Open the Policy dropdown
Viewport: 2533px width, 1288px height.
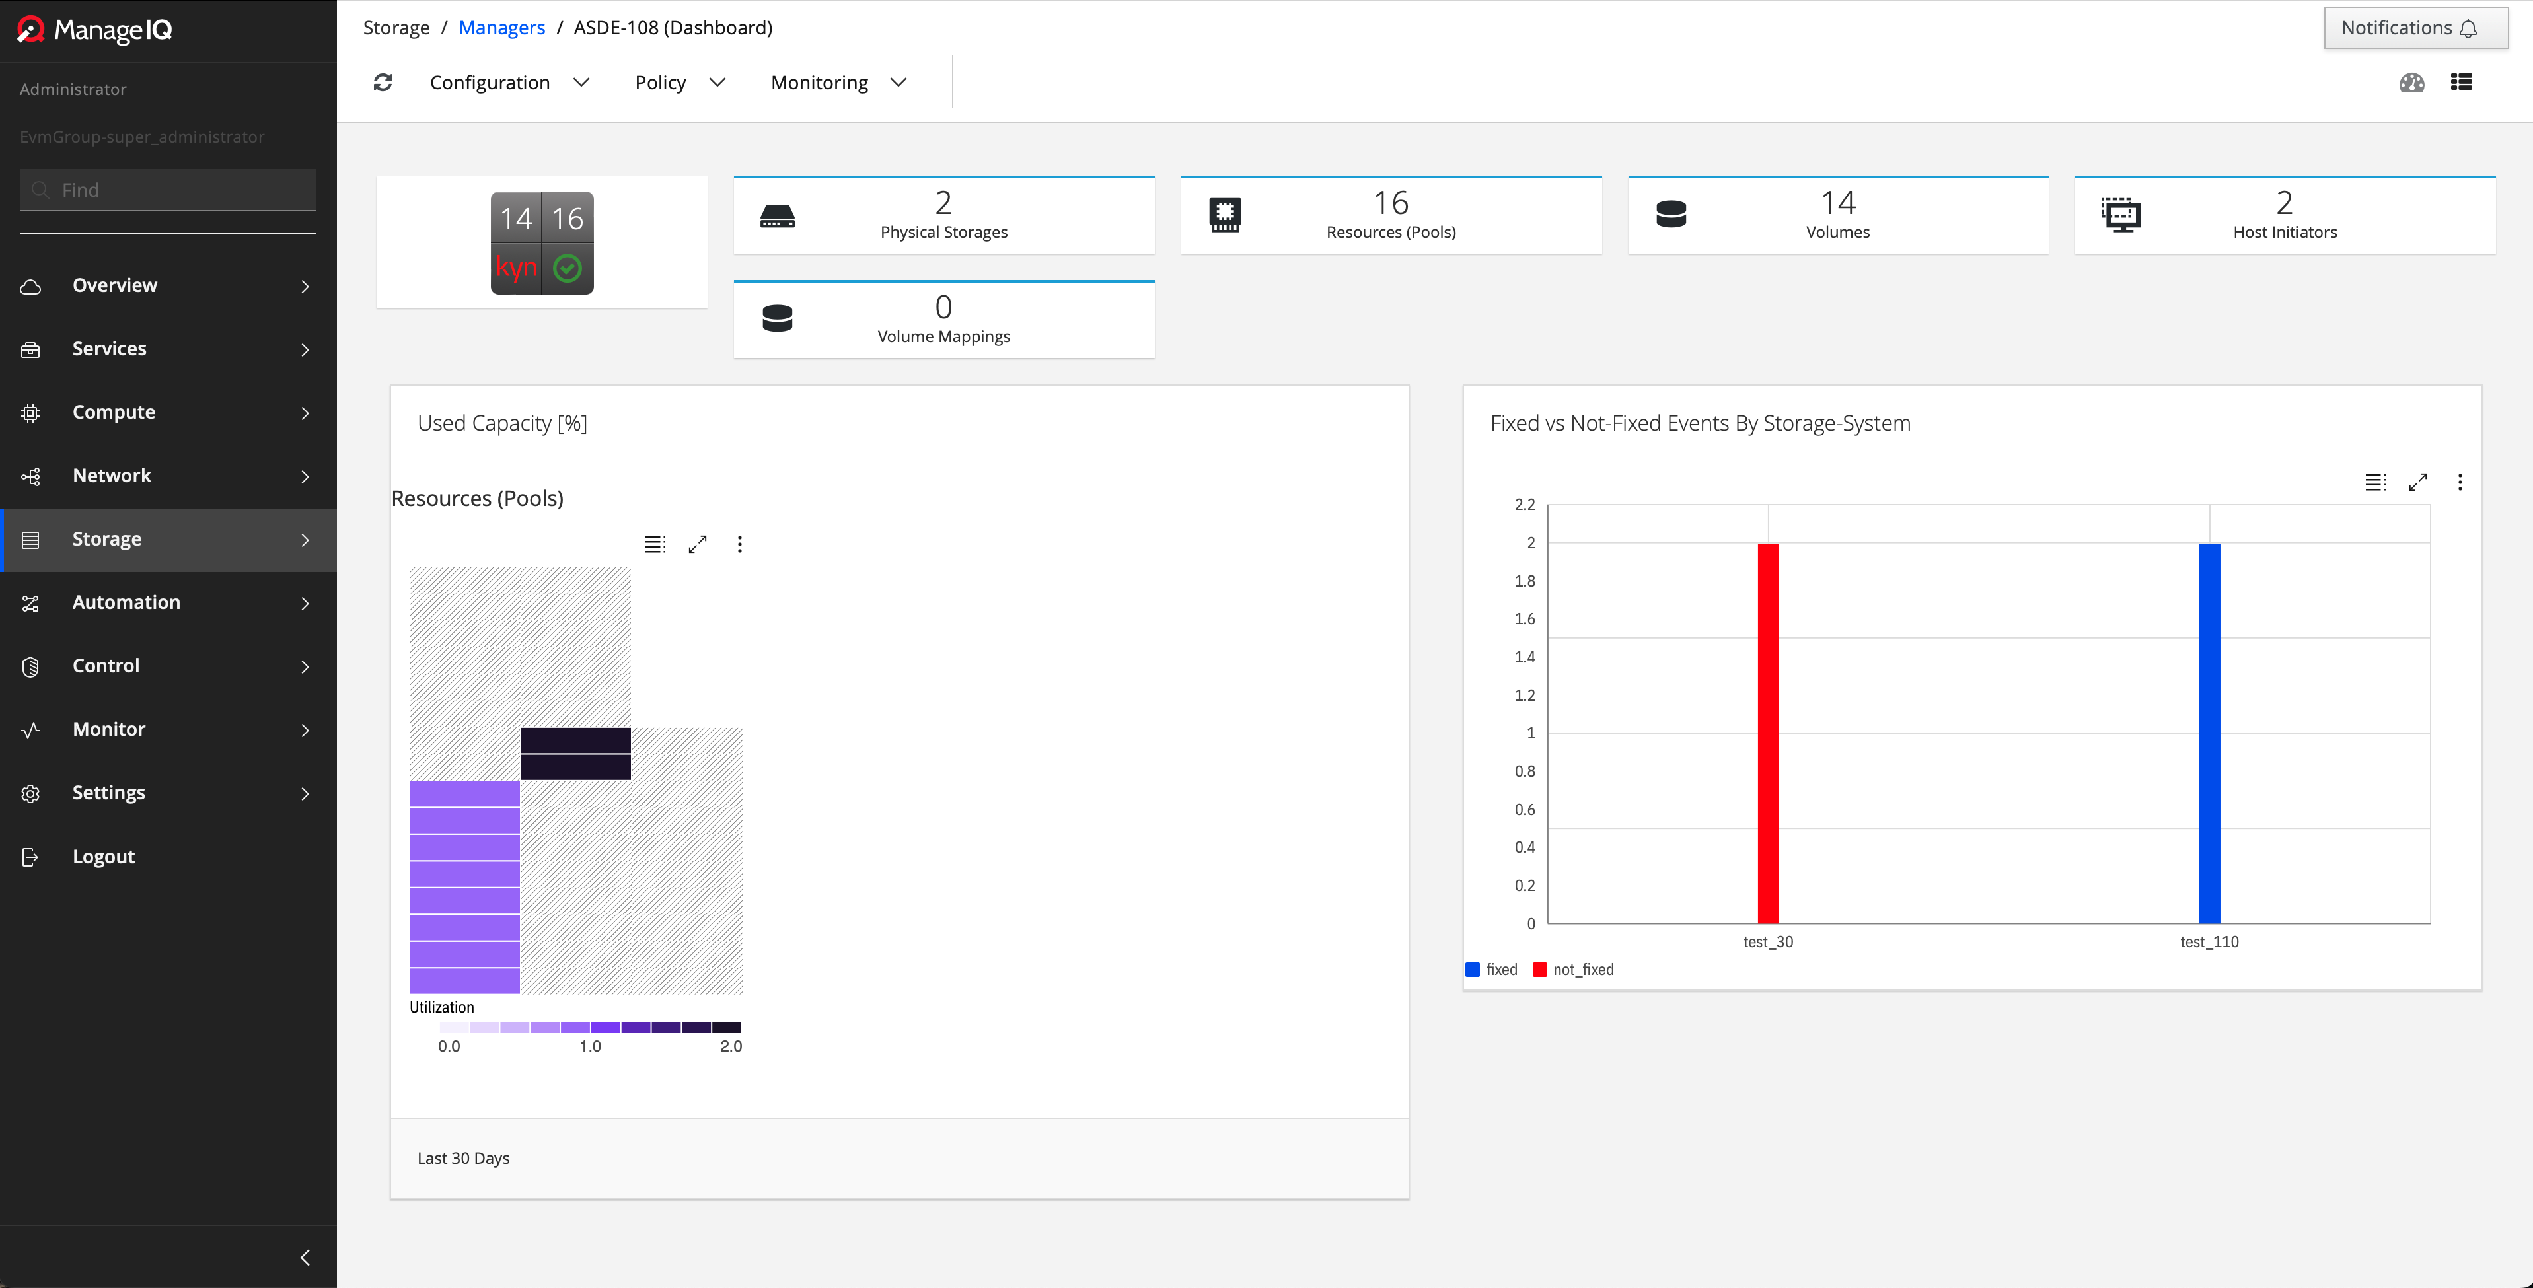click(679, 83)
